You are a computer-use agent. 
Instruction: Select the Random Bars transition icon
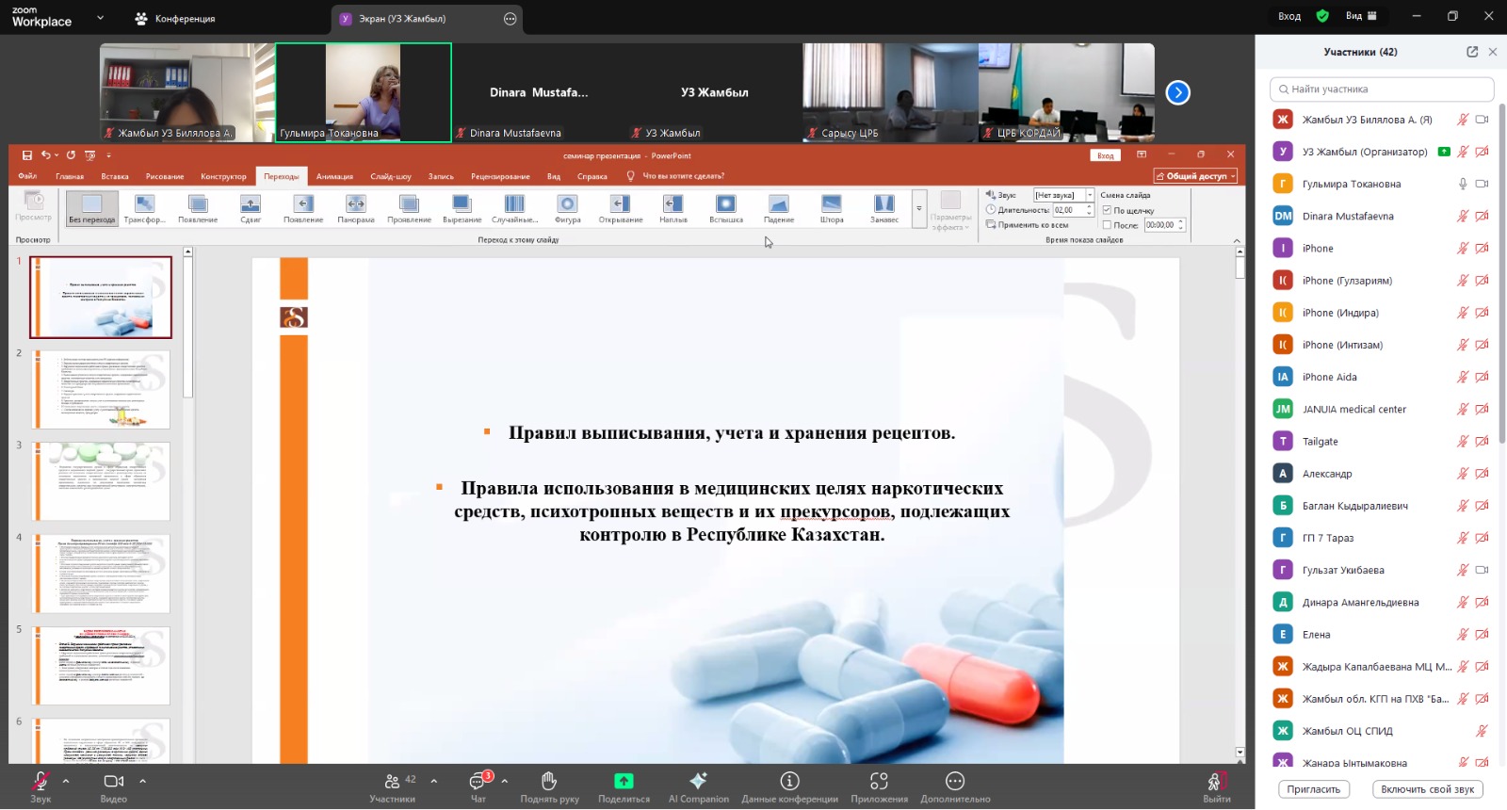[x=514, y=208]
